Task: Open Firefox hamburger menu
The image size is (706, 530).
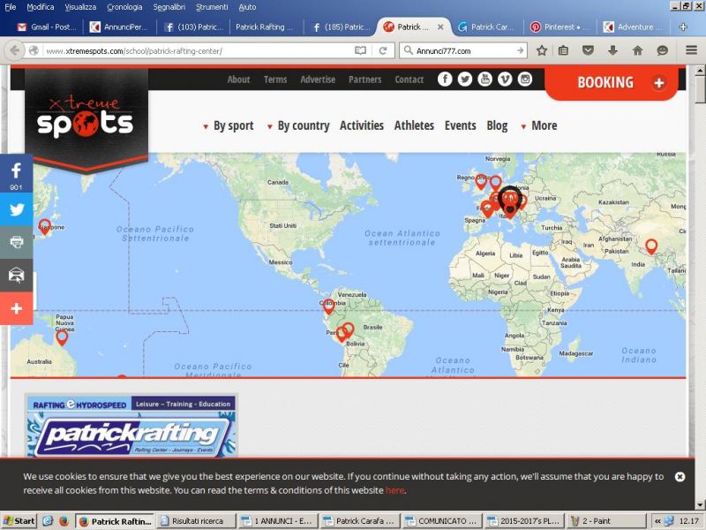Action: pyautogui.click(x=691, y=50)
